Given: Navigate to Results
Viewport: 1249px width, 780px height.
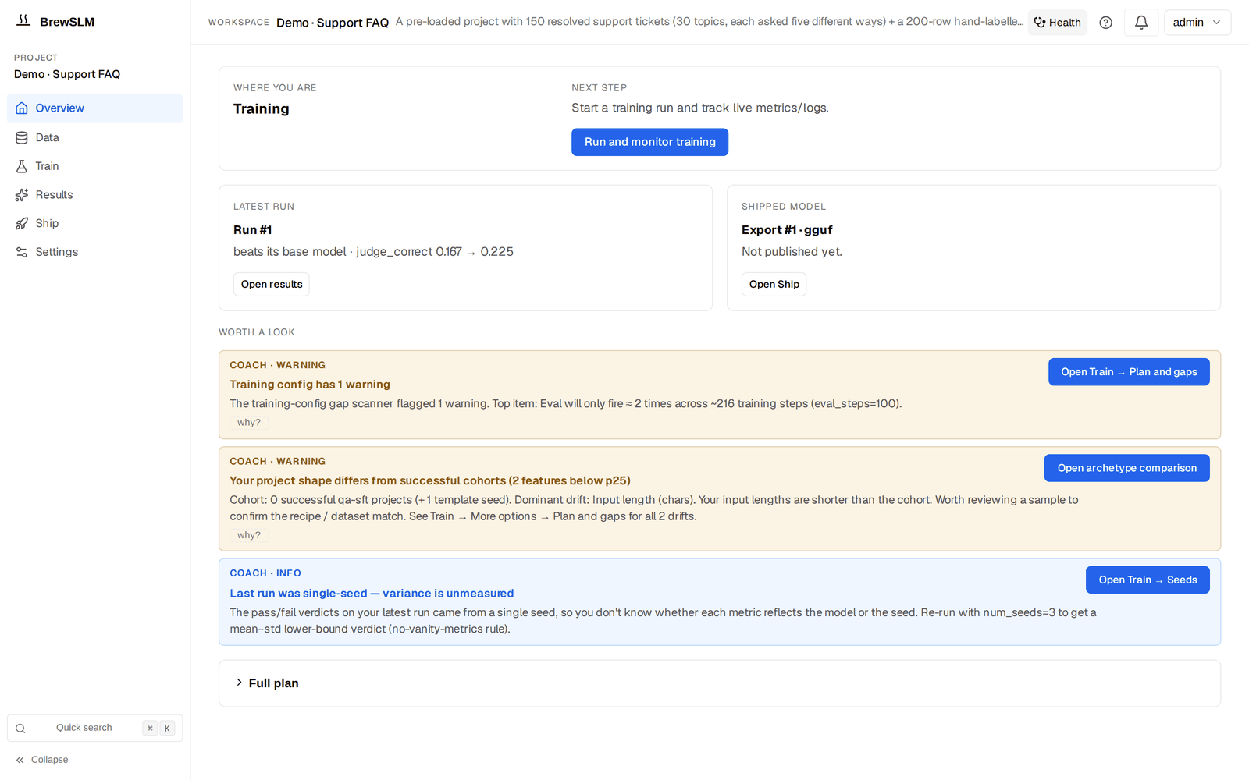Looking at the screenshot, I should click(95, 195).
